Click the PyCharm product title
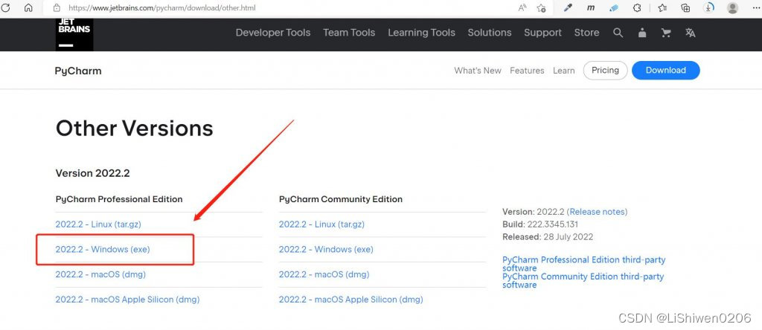This screenshot has height=330, width=762. pyautogui.click(x=78, y=71)
